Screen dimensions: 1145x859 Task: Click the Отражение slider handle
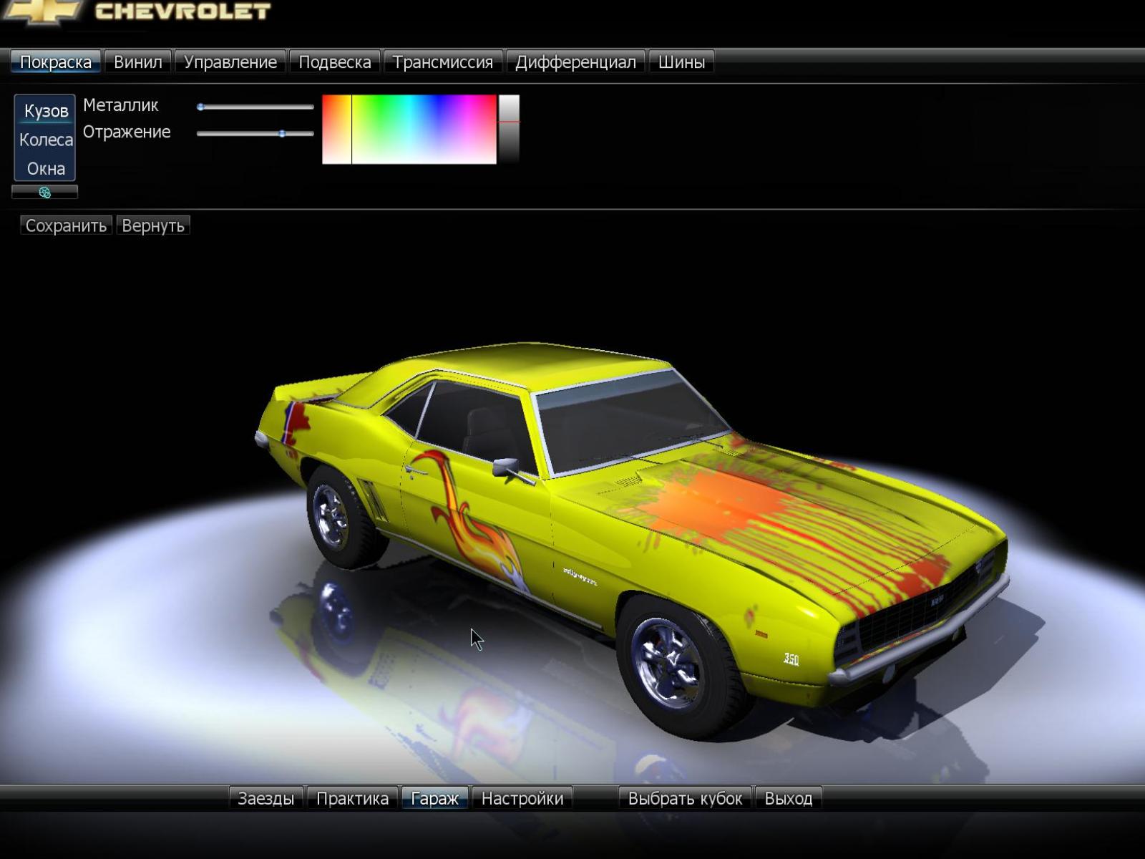click(282, 134)
